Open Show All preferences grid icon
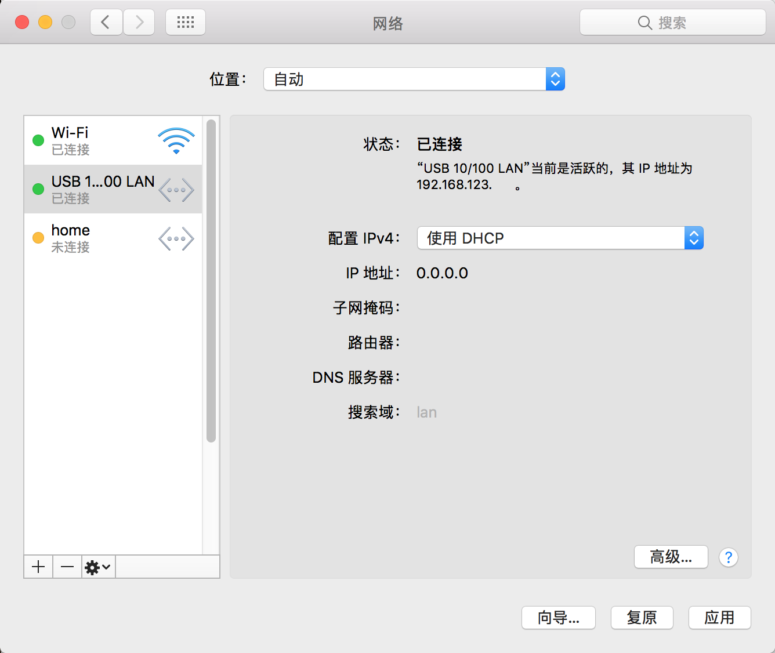The width and height of the screenshot is (775, 653). click(185, 21)
